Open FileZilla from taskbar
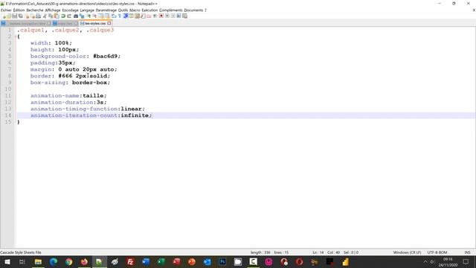 [130, 261]
